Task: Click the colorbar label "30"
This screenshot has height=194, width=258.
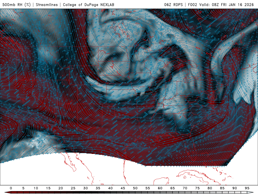Action: pyautogui.click(x=85, y=188)
